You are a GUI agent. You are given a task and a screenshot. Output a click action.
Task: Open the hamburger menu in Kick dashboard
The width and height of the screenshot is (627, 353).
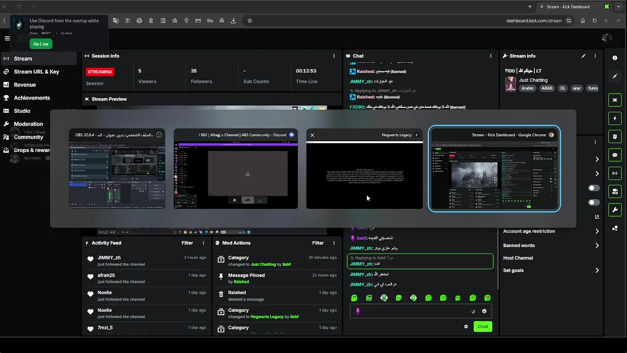[x=7, y=38]
